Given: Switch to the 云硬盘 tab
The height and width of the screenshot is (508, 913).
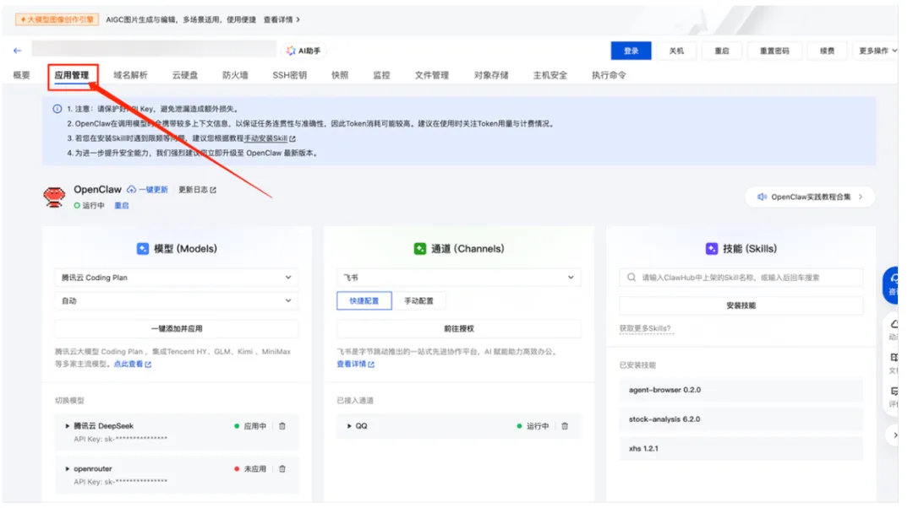Looking at the screenshot, I should point(185,75).
